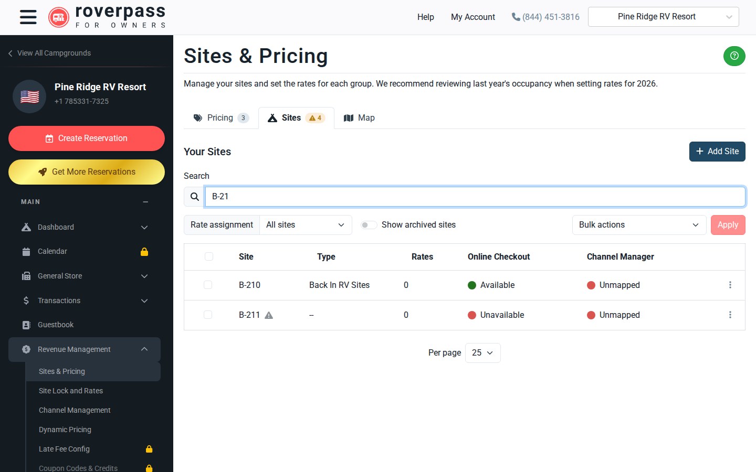756x472 pixels.
Task: Collapse the MAIN section minus icon
Action: click(145, 202)
